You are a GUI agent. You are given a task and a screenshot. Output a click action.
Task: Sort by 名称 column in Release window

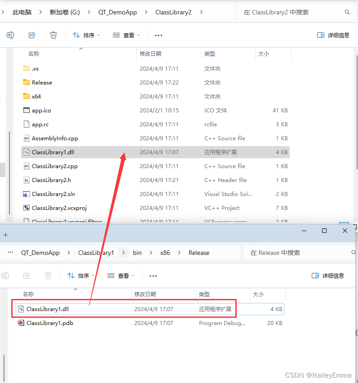point(28,294)
